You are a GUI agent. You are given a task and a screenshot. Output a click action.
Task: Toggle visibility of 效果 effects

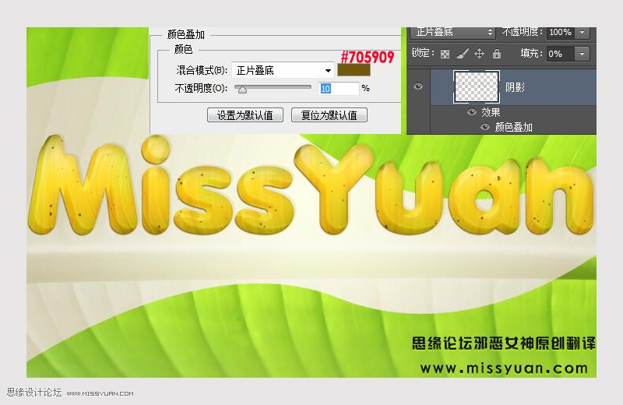472,112
